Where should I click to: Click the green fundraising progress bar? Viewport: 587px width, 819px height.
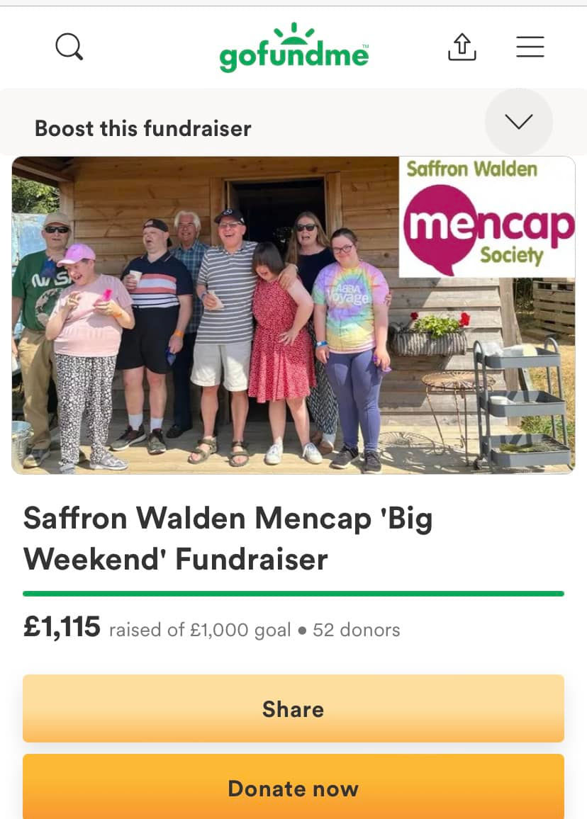[x=293, y=594]
